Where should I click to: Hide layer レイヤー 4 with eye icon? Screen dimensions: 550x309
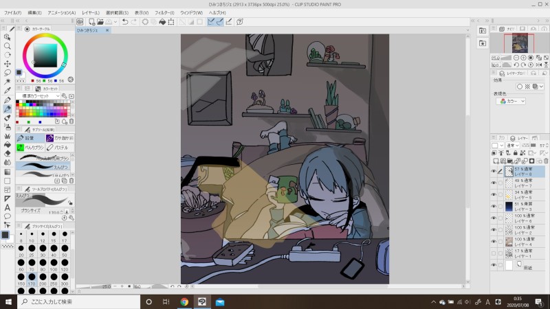pos(494,242)
